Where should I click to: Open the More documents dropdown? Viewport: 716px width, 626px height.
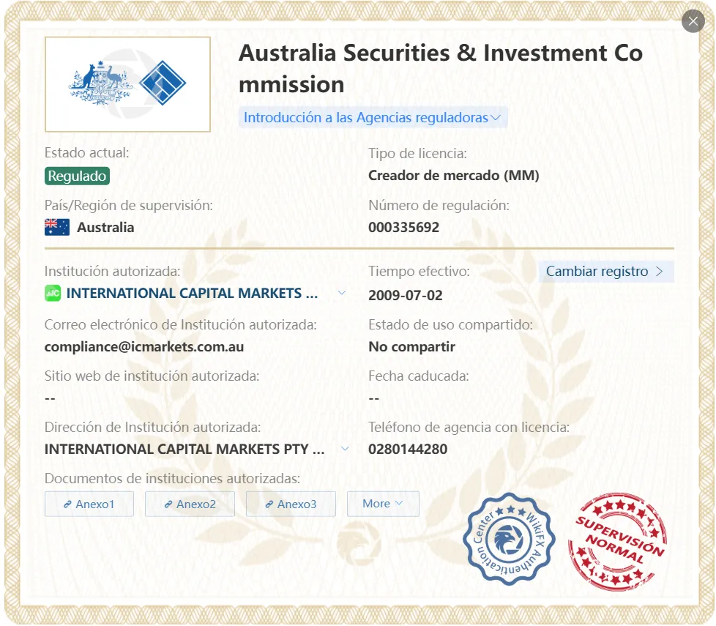(383, 504)
